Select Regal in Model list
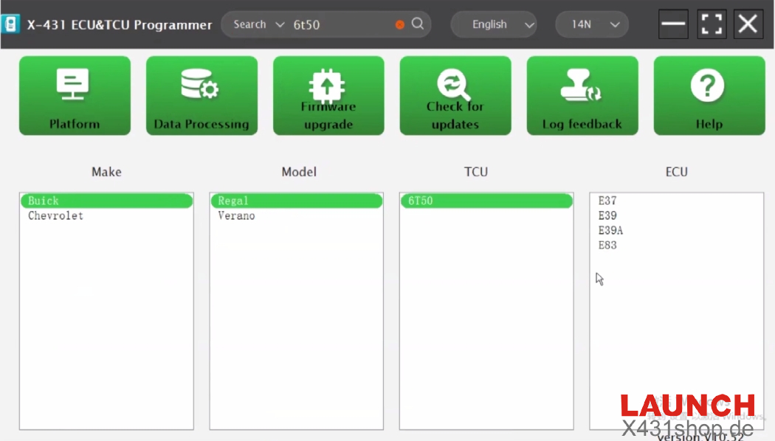This screenshot has width=775, height=441. coord(233,201)
